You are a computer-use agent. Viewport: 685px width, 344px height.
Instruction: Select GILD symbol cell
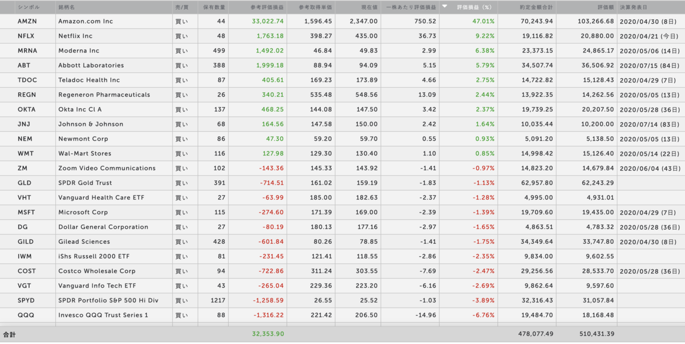[26, 242]
